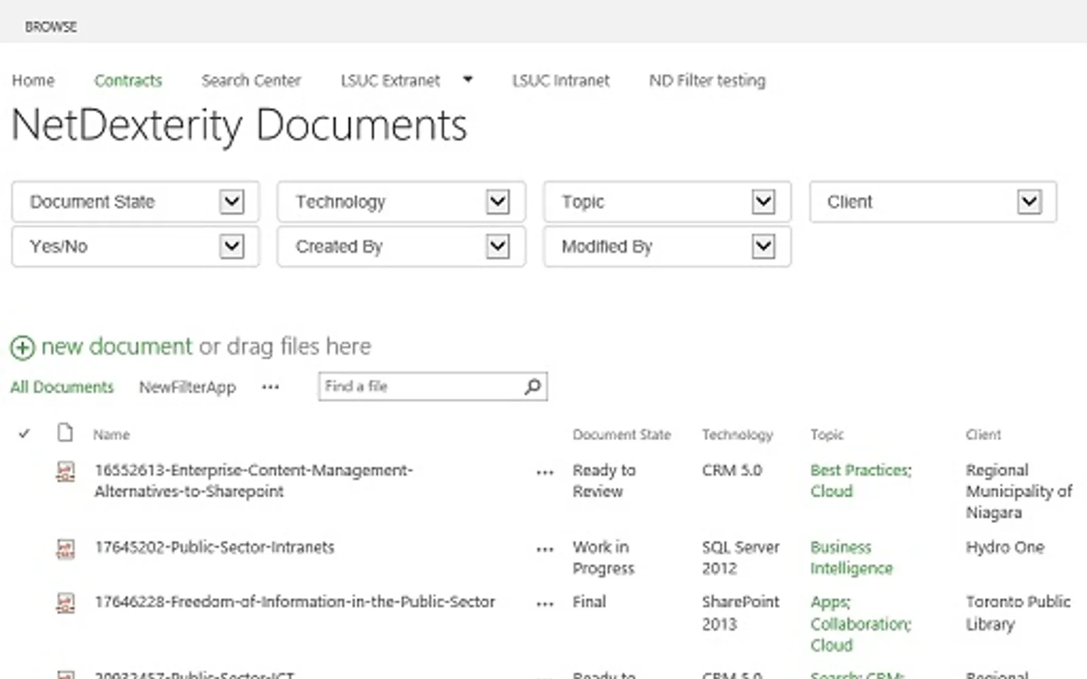Expand the Client filter dropdown
Image resolution: width=1087 pixels, height=679 pixels.
(1029, 202)
